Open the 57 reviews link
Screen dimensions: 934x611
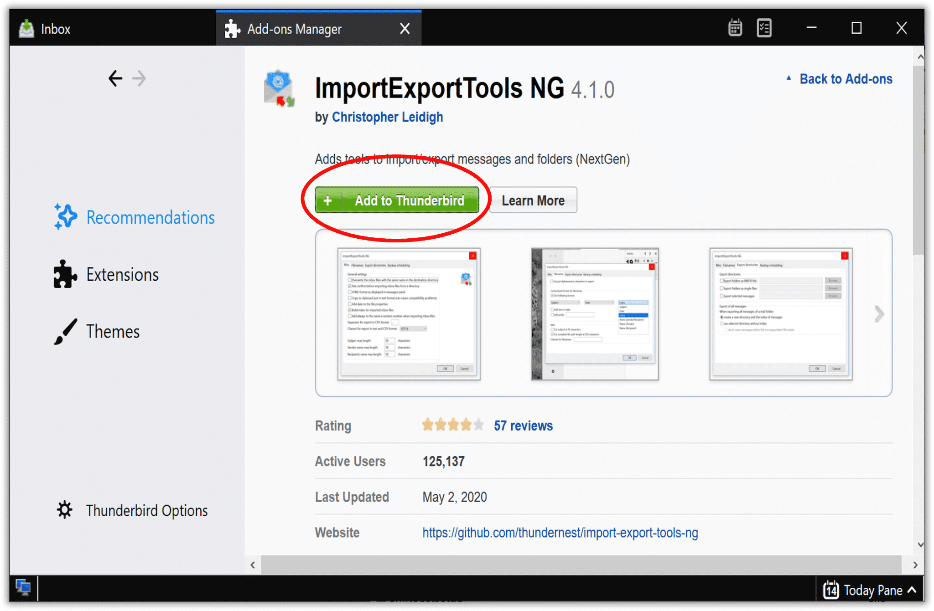click(523, 426)
